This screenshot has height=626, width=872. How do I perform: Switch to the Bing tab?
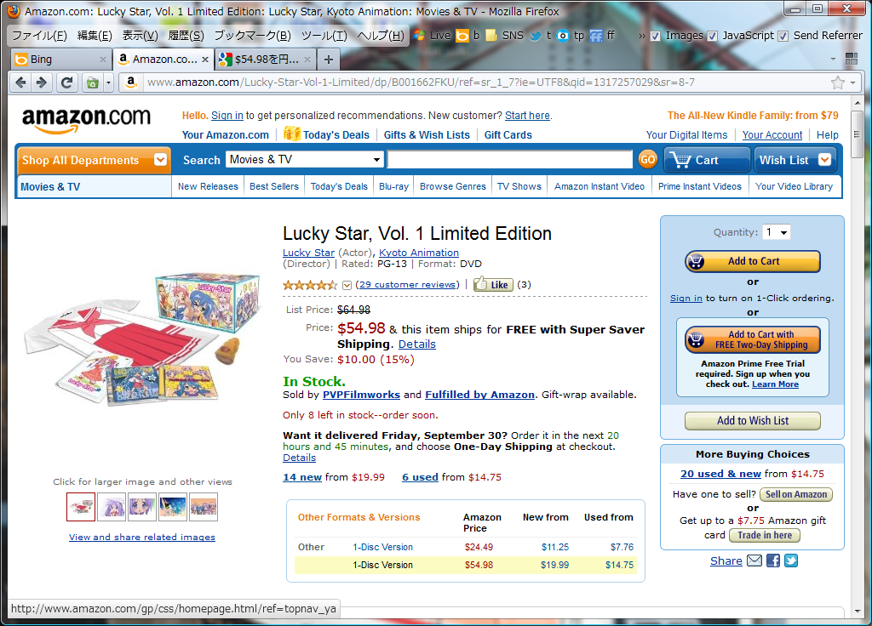[60, 60]
